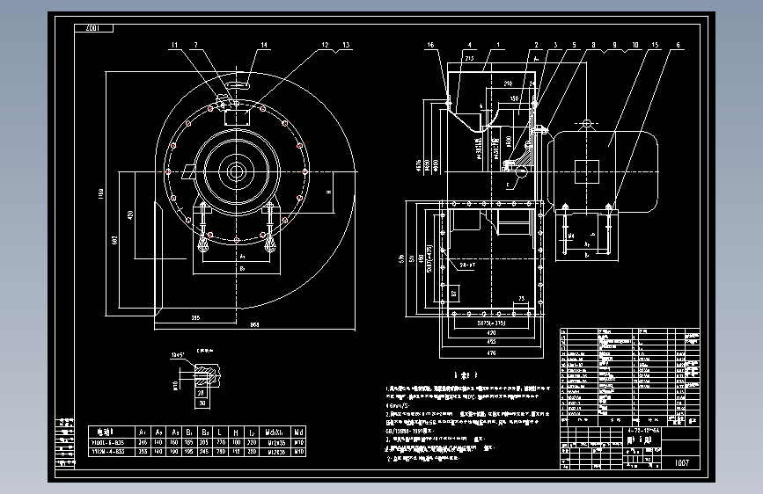Click the Z001 label box at top-left
This screenshot has height=494, width=763.
93,28
